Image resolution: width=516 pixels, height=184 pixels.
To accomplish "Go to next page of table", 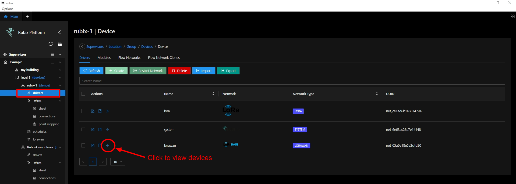I will coord(103,162).
